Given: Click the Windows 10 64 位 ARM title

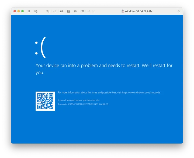Looking at the screenshot, I should pyautogui.click(x=138, y=11).
